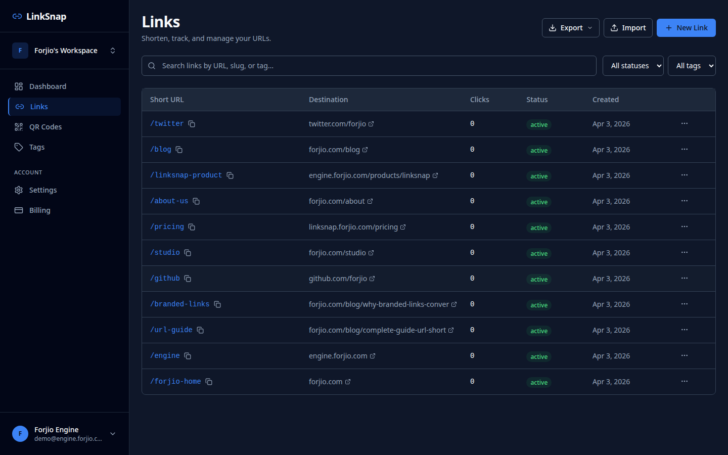The width and height of the screenshot is (728, 455).
Task: Switch to the Dashboard section
Action: (48, 86)
